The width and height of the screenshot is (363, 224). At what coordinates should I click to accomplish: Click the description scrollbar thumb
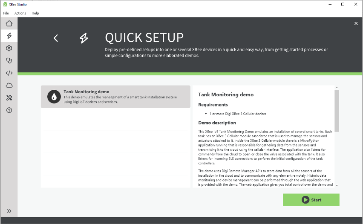click(x=337, y=111)
